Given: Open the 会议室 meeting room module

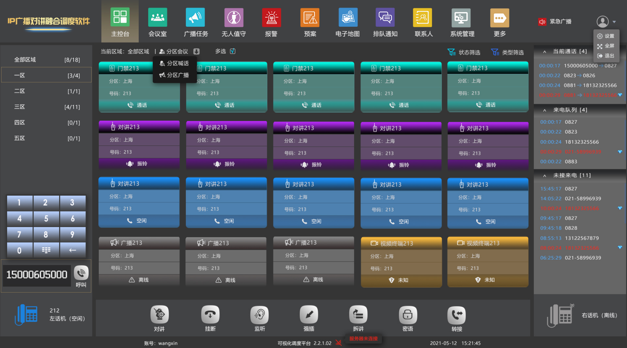Looking at the screenshot, I should click(158, 18).
